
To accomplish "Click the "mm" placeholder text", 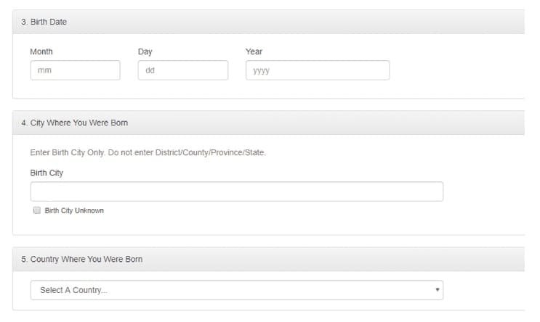I will [x=44, y=70].
